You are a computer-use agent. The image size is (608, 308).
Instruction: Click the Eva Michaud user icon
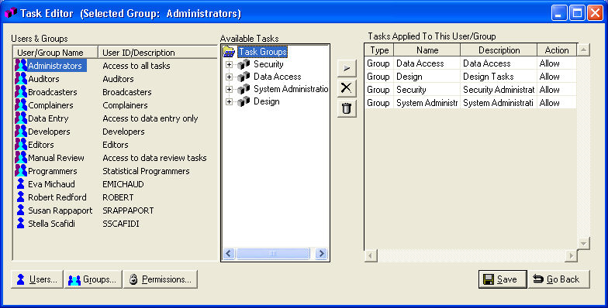point(21,184)
